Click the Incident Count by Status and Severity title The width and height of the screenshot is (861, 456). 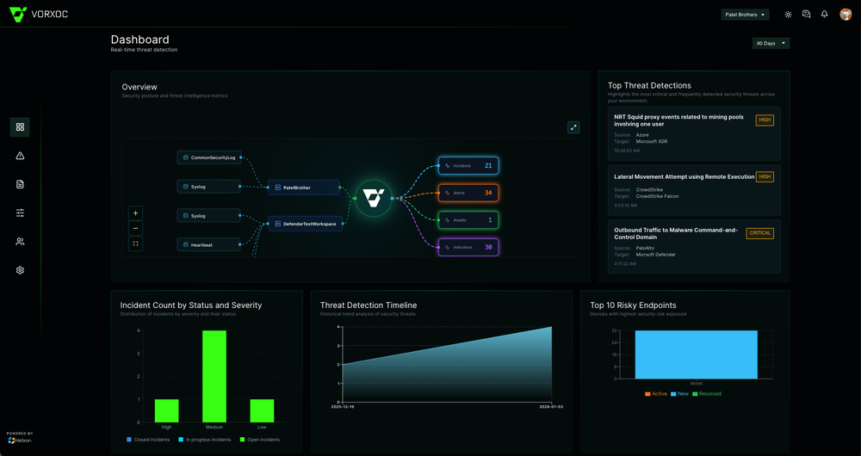click(191, 305)
